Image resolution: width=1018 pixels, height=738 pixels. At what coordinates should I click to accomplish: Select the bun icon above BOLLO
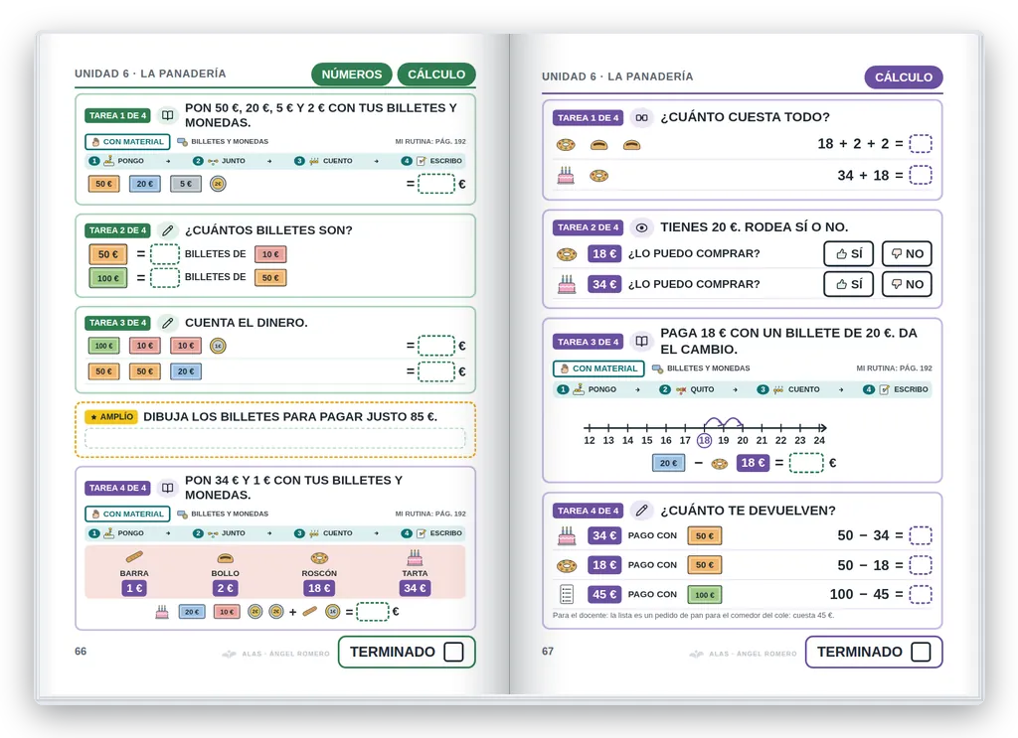click(x=226, y=557)
